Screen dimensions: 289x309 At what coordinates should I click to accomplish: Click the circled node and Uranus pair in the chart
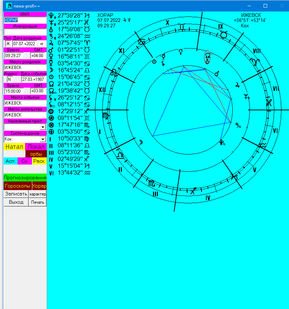(207, 57)
